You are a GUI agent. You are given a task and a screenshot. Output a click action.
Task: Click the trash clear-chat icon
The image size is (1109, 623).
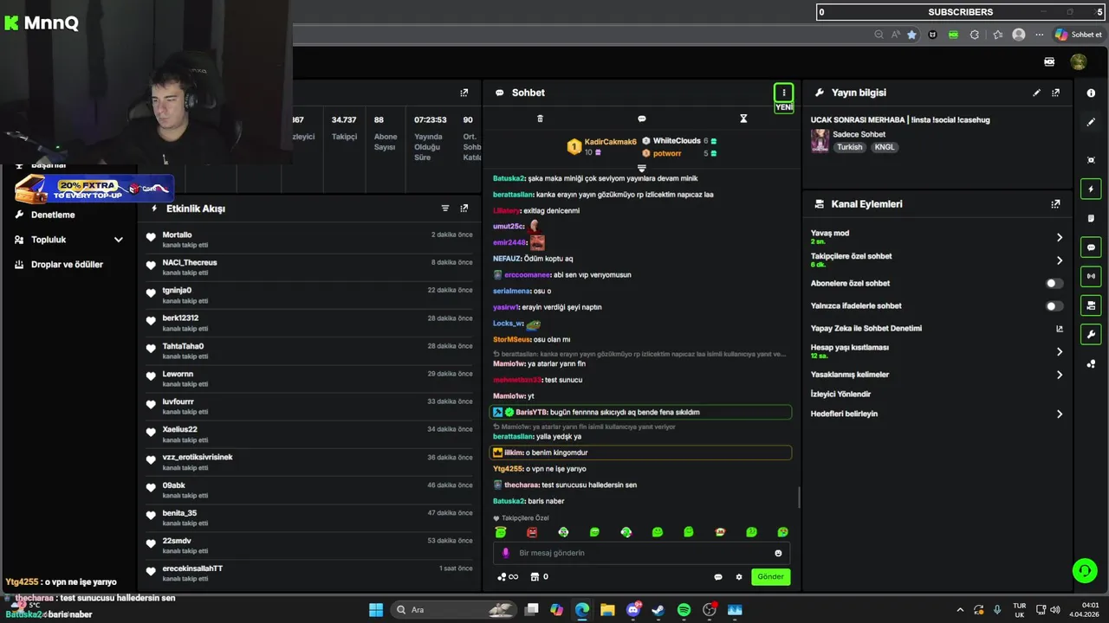[x=541, y=119]
